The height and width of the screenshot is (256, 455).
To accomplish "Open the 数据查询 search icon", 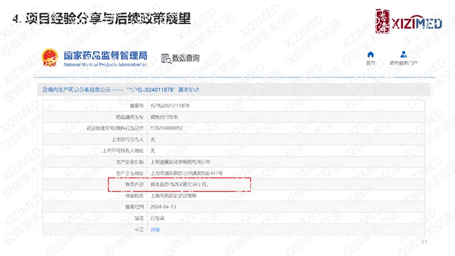I will point(166,58).
